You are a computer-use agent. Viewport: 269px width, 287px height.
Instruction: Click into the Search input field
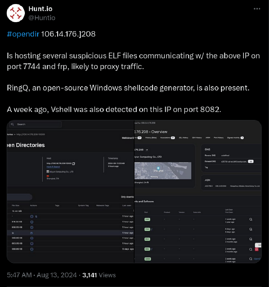39,124
